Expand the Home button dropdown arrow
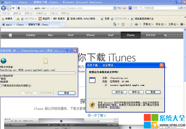 pyautogui.click(x=119, y=24)
